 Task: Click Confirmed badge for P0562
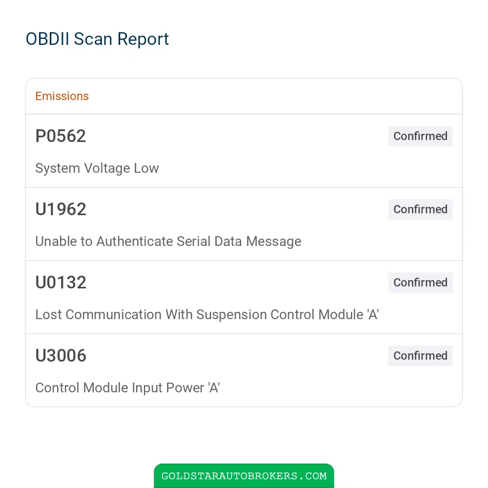tap(421, 136)
